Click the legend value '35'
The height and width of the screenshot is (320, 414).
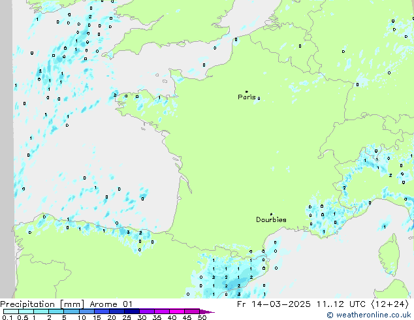pos(157,317)
